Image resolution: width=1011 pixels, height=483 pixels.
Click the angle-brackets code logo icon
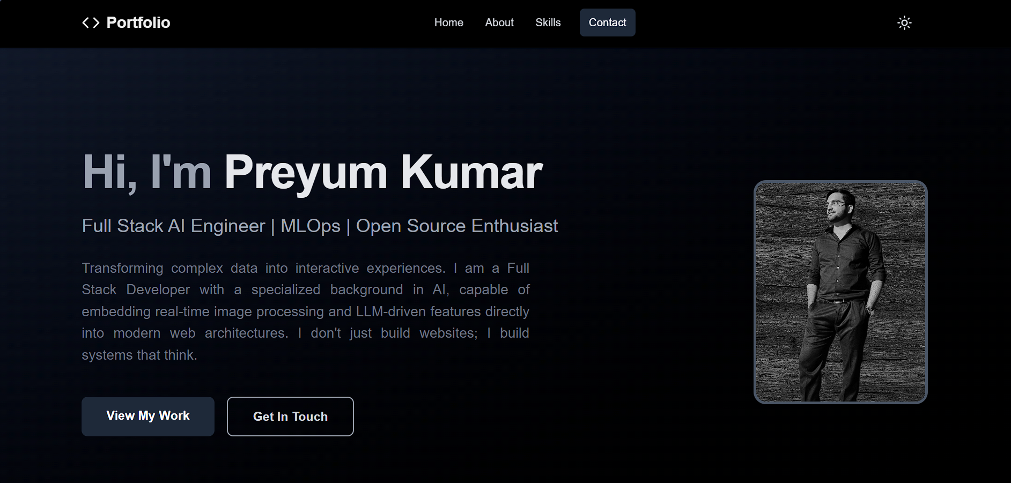(91, 23)
